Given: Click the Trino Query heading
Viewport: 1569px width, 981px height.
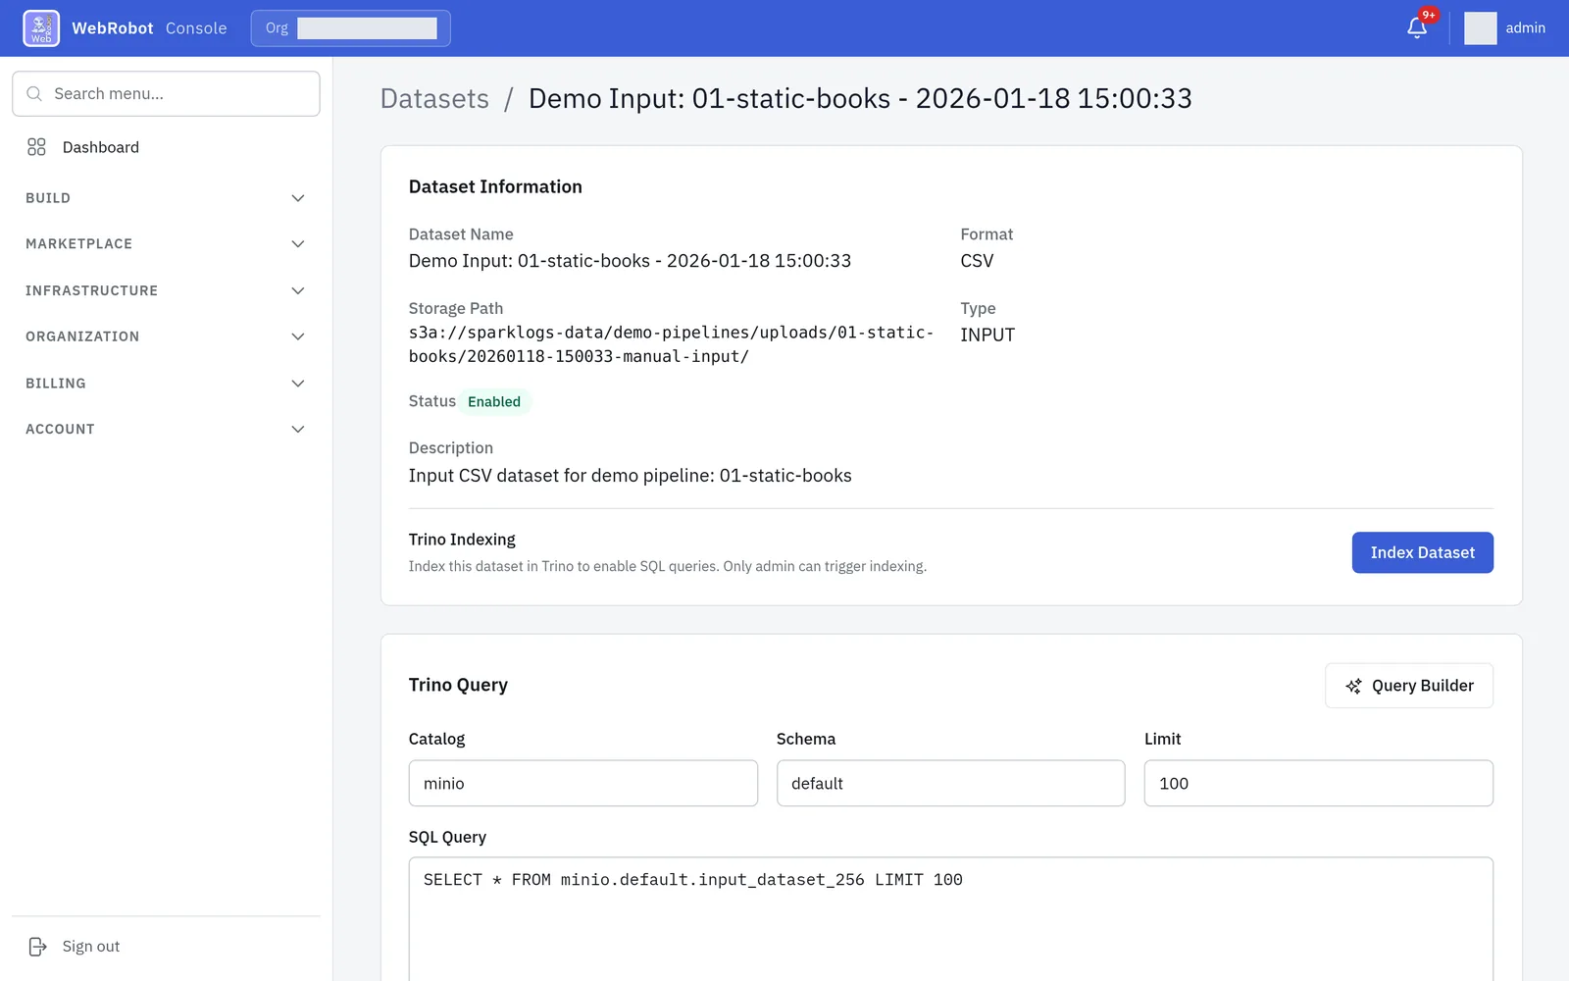Looking at the screenshot, I should pos(458,685).
